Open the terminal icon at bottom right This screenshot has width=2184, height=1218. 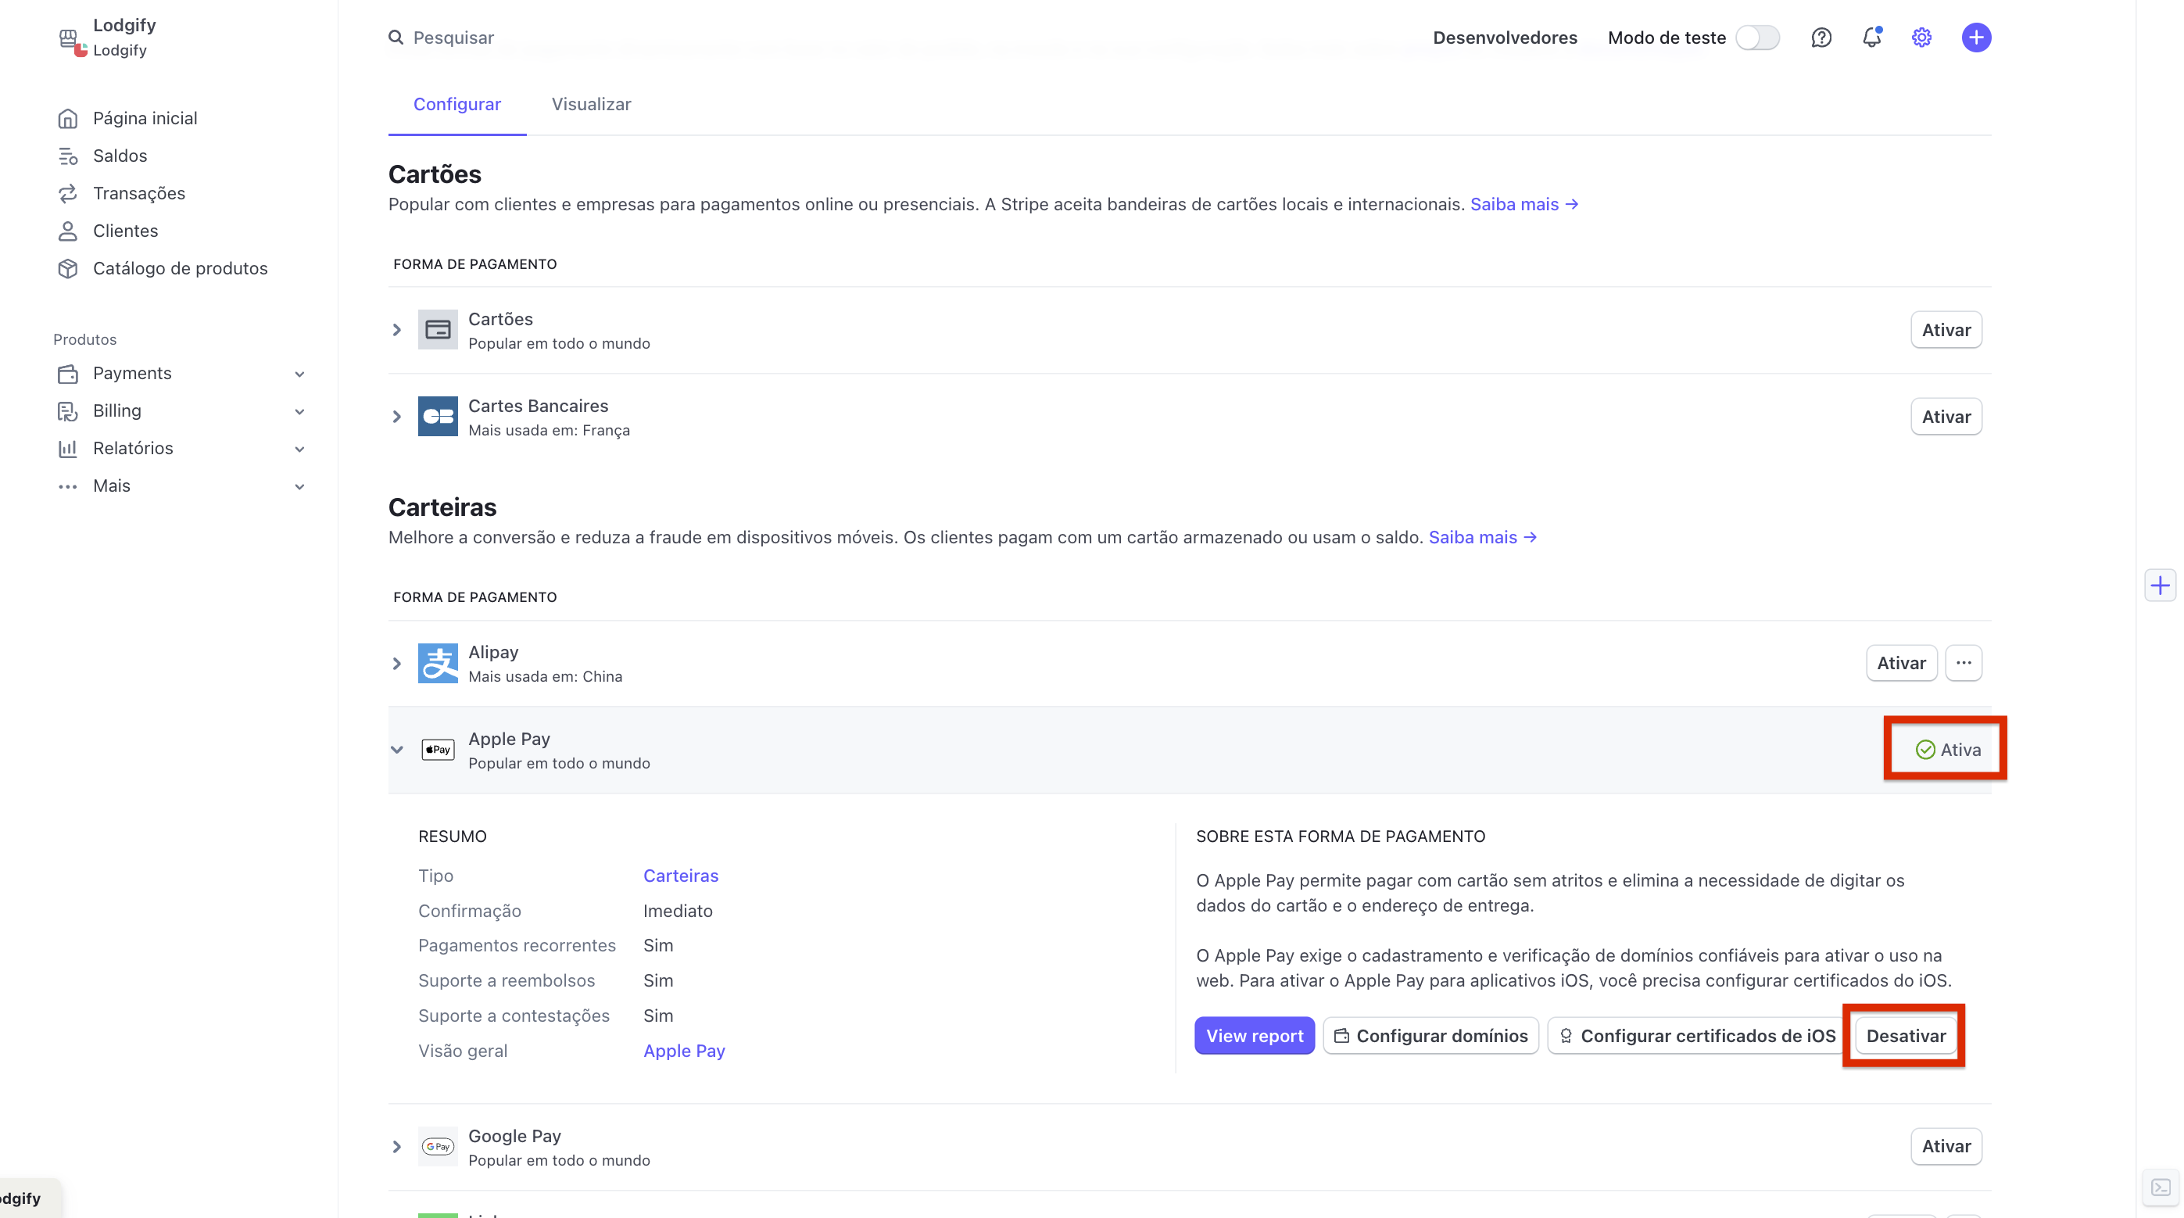[2161, 1188]
